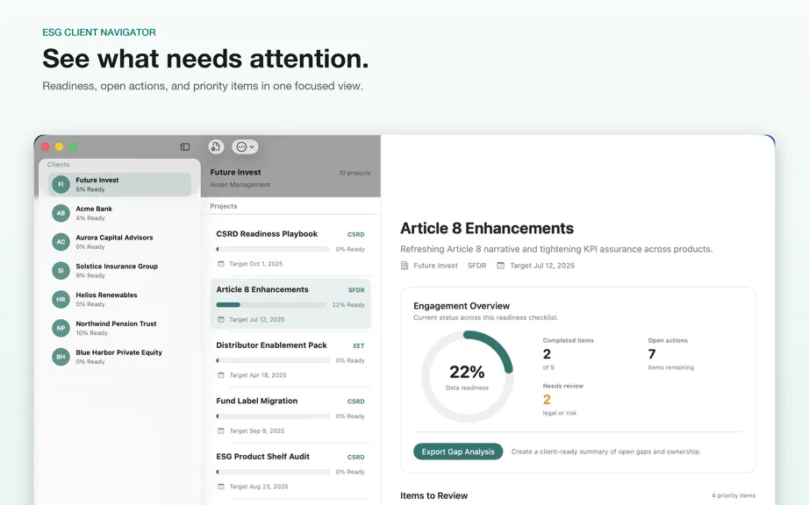Open CSRD Readiness Playbook project
Image resolution: width=809 pixels, height=505 pixels.
tap(290, 248)
